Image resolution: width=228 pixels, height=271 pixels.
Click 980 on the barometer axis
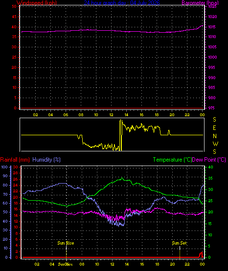coord(212,98)
